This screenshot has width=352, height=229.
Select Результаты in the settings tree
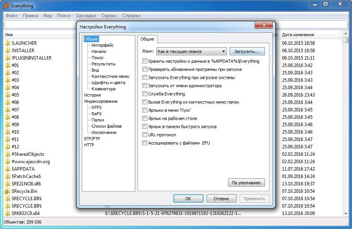(103, 64)
